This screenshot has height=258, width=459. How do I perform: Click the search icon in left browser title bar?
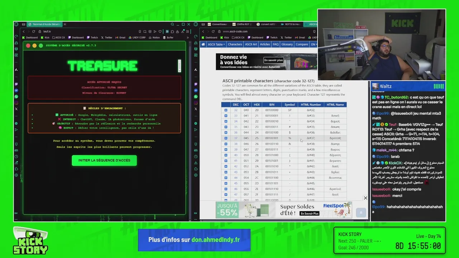pos(172,24)
